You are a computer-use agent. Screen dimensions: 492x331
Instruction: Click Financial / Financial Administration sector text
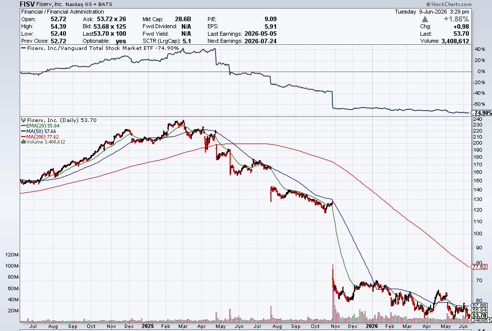point(62,12)
